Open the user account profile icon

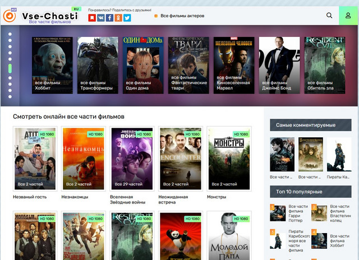(x=348, y=16)
